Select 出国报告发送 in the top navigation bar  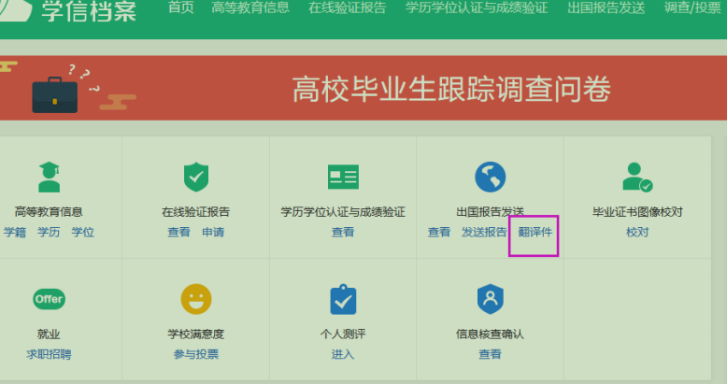(606, 8)
